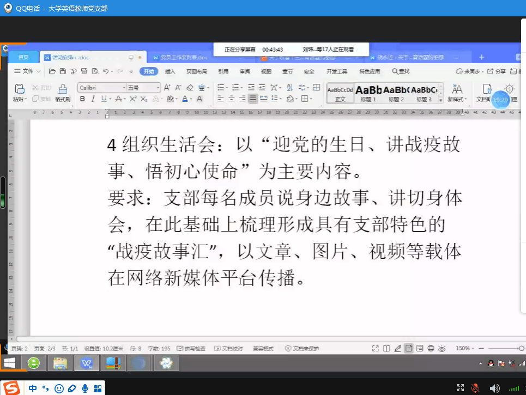Image resolution: width=526 pixels, height=395 pixels.
Task: Add a new document tab with plus
Action: (x=481, y=57)
